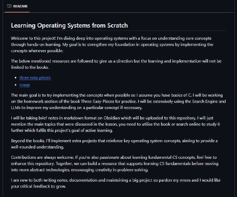The image size is (237, 197).
Task: Click the word Obsidian in the notes paragraph
Action: [x=112, y=118]
